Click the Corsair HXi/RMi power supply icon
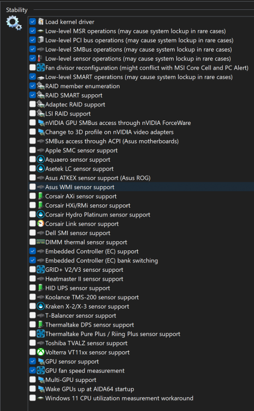This screenshot has width=254, height=411. [41, 205]
